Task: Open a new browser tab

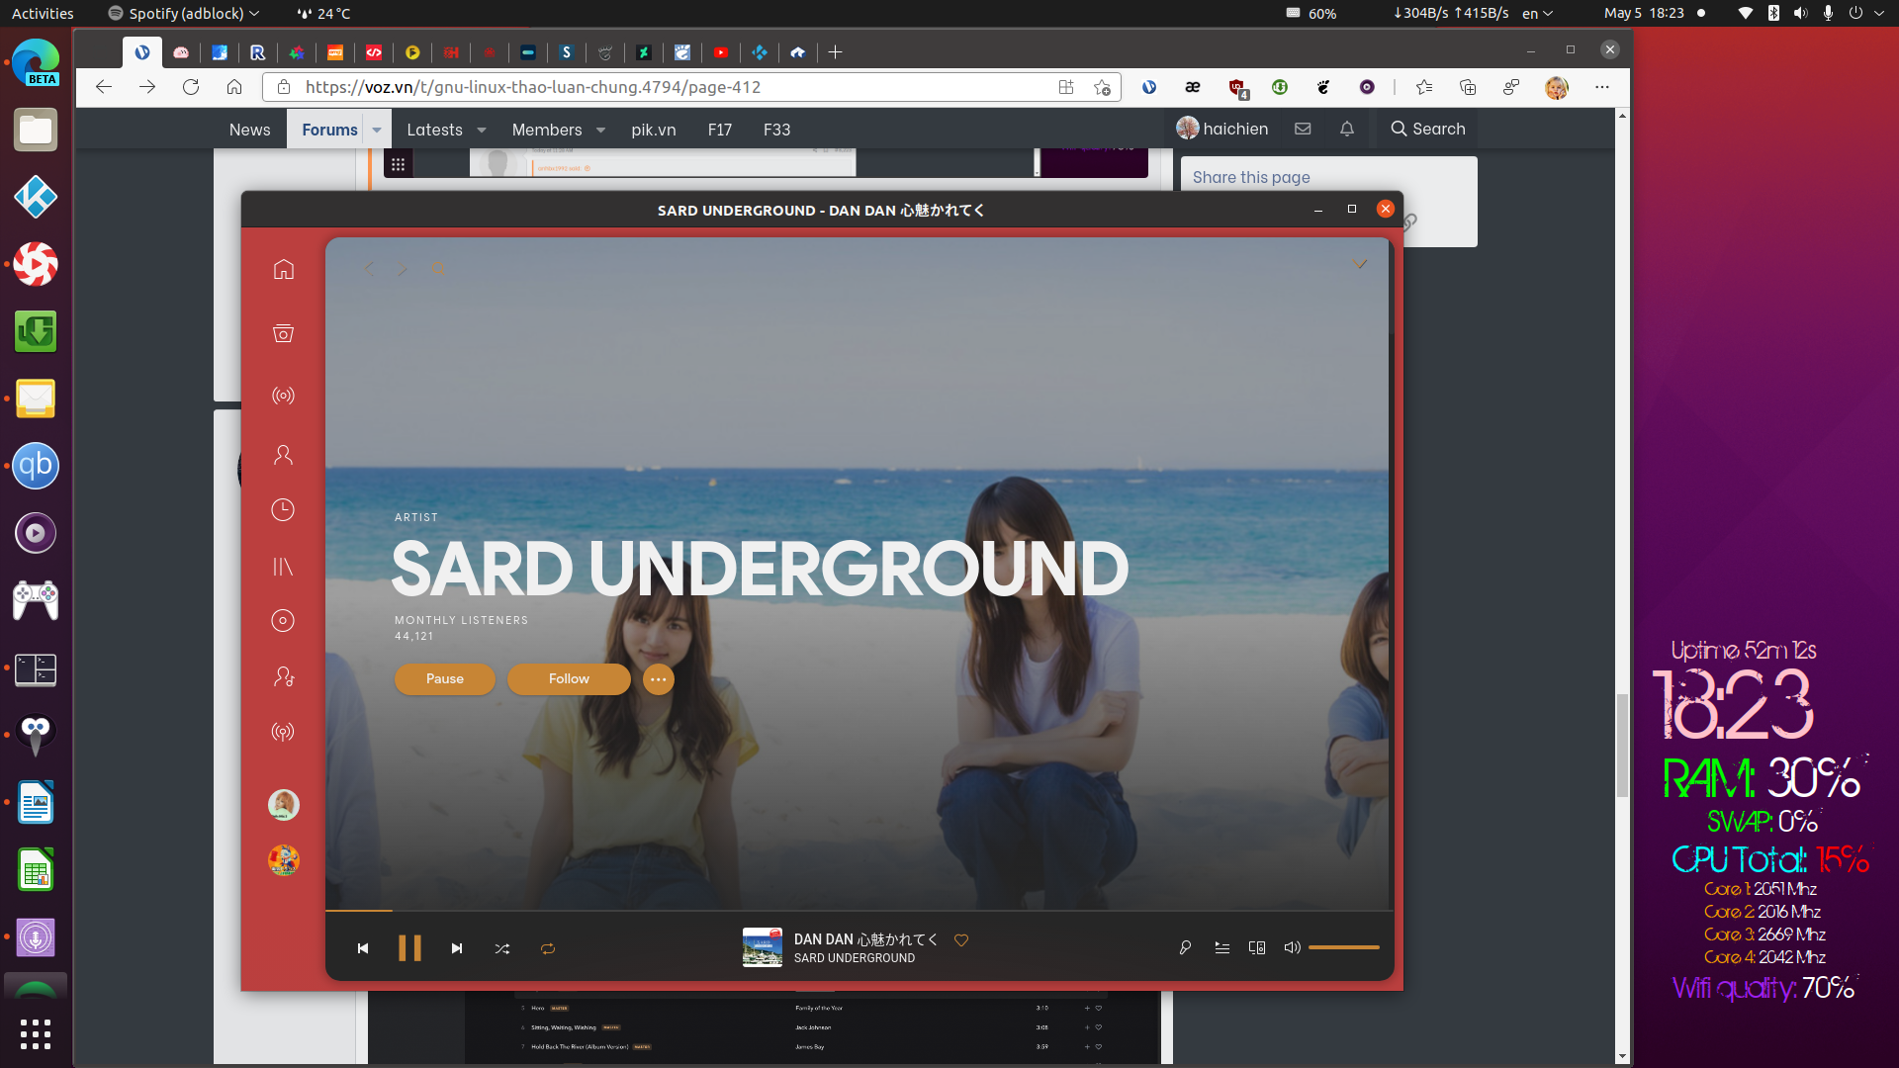Action: (x=836, y=52)
